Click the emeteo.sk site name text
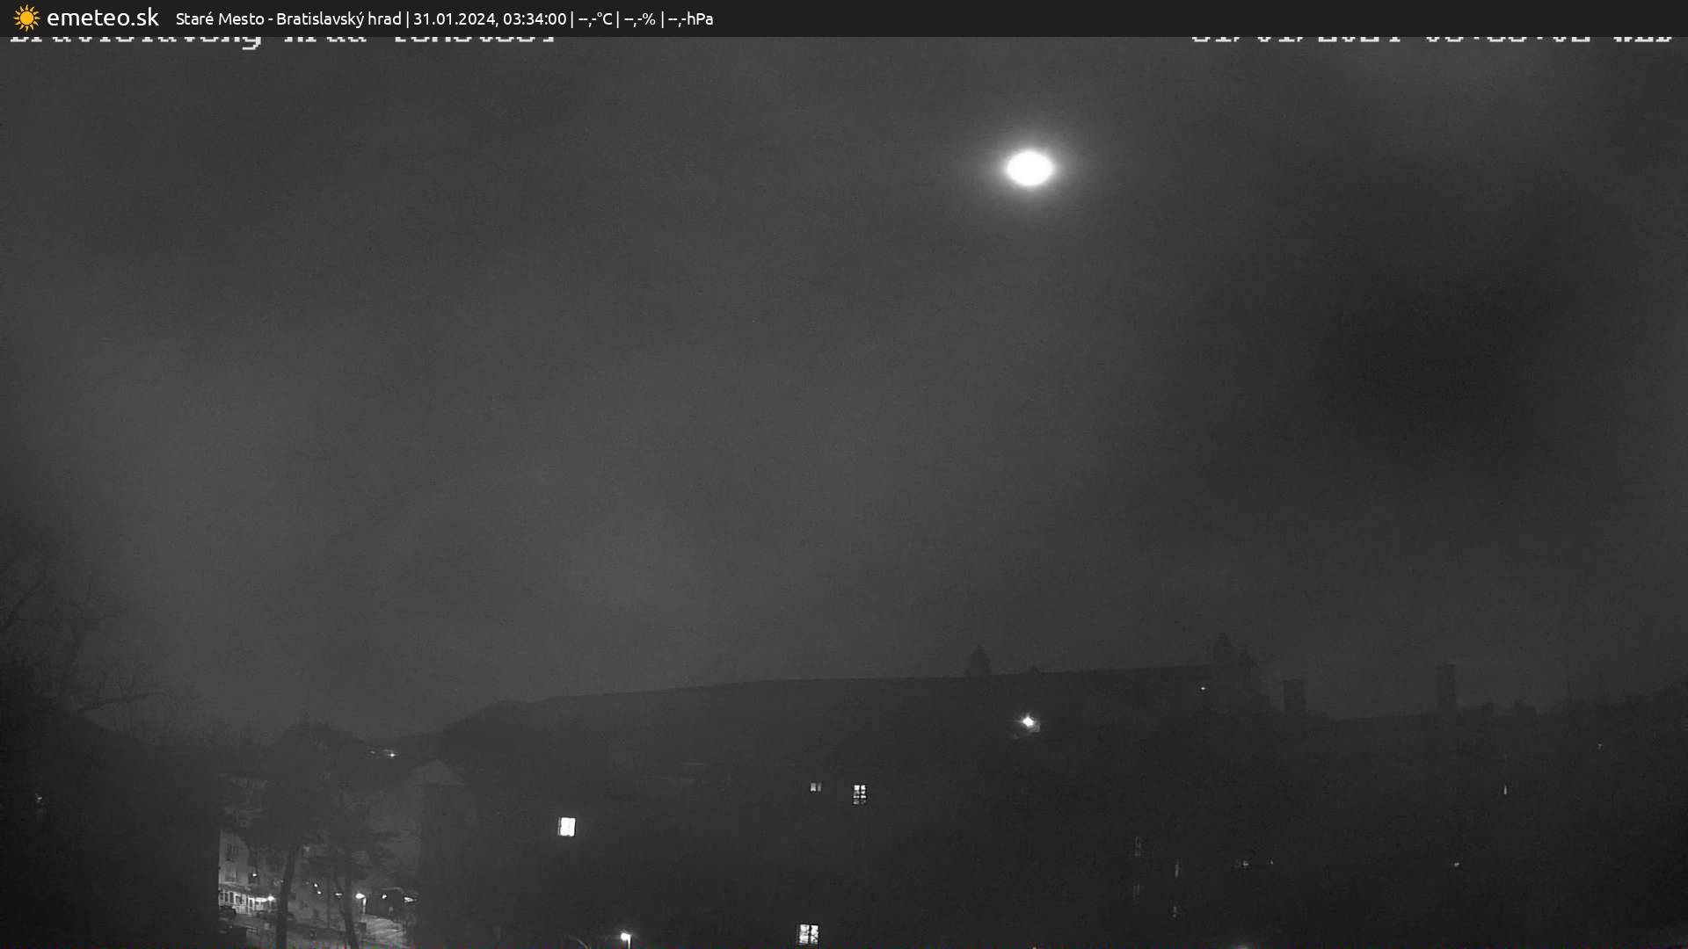1688x949 pixels. pos(102,18)
